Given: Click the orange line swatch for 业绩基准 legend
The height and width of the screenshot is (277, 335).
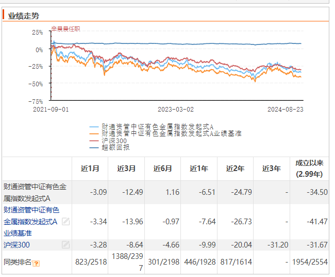Looking at the screenshot, I should [x=95, y=133].
